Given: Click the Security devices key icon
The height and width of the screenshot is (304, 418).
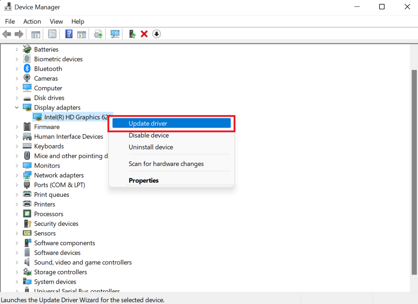Looking at the screenshot, I should coord(27,223).
